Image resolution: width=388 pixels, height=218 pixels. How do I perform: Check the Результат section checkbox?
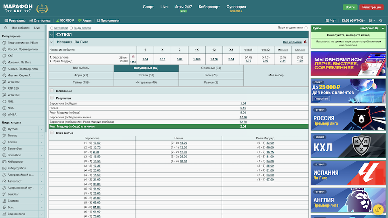pyautogui.click(x=52, y=98)
